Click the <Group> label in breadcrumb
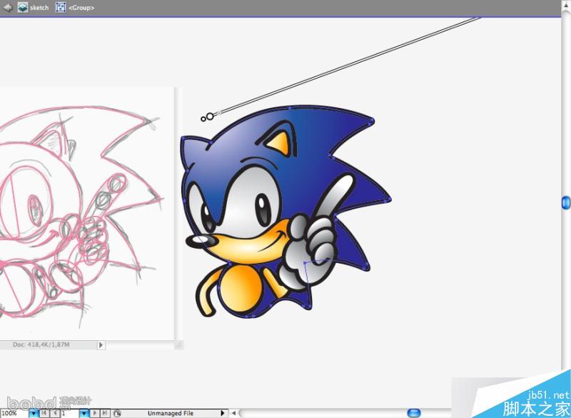Viewport: 571px width, 418px height. 81,7
